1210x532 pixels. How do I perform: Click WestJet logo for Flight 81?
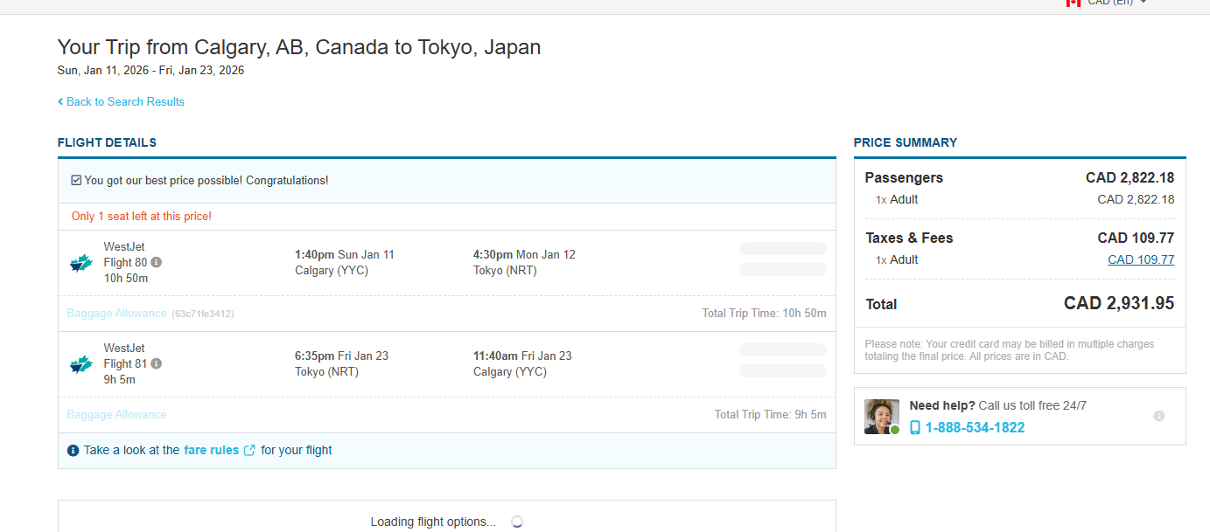pyautogui.click(x=81, y=364)
